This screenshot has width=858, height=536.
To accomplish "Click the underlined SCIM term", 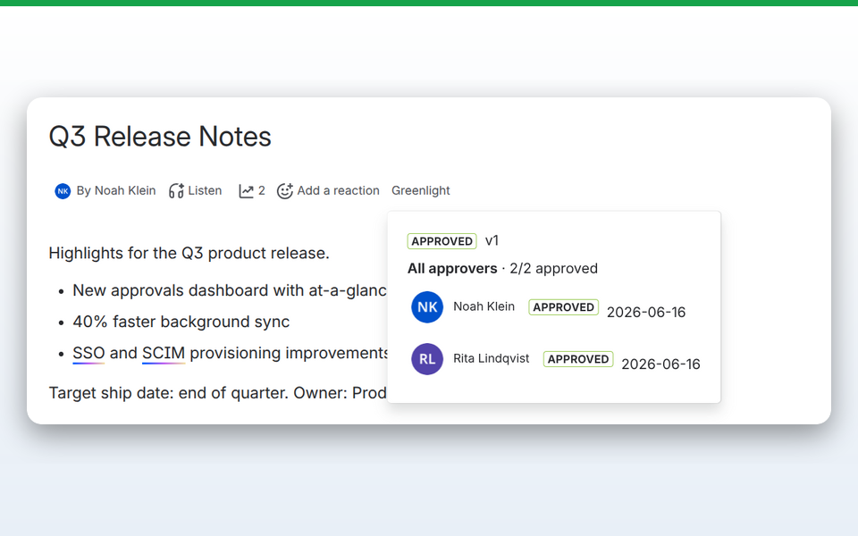I will [x=163, y=354].
